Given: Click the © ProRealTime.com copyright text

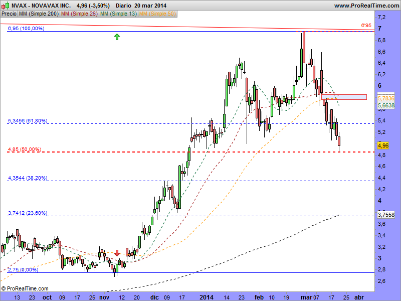Looking at the screenshot, I should (25, 288).
